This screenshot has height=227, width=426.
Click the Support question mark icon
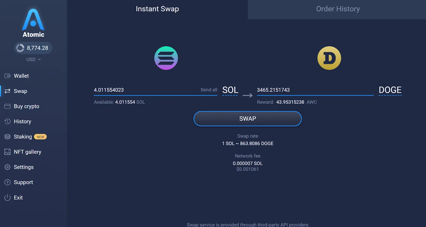click(7, 182)
